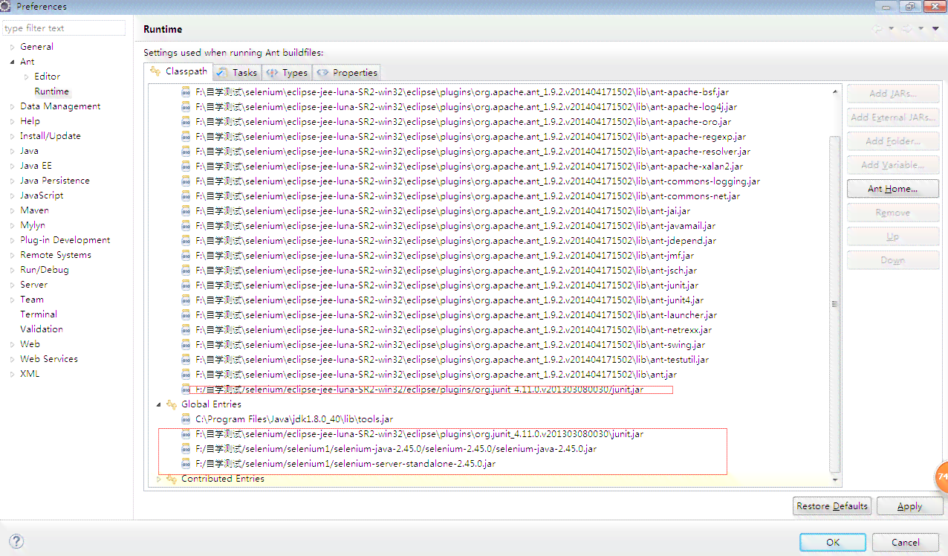Click jar icon of ant-apache-xalan2.jar entry
This screenshot has width=948, height=556.
(186, 167)
